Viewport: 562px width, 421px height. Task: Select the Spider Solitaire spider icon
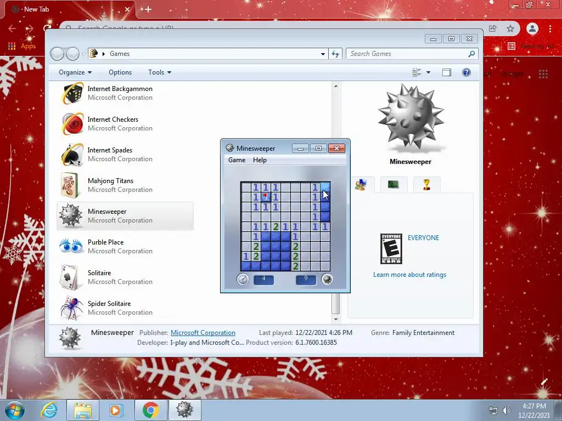(71, 308)
